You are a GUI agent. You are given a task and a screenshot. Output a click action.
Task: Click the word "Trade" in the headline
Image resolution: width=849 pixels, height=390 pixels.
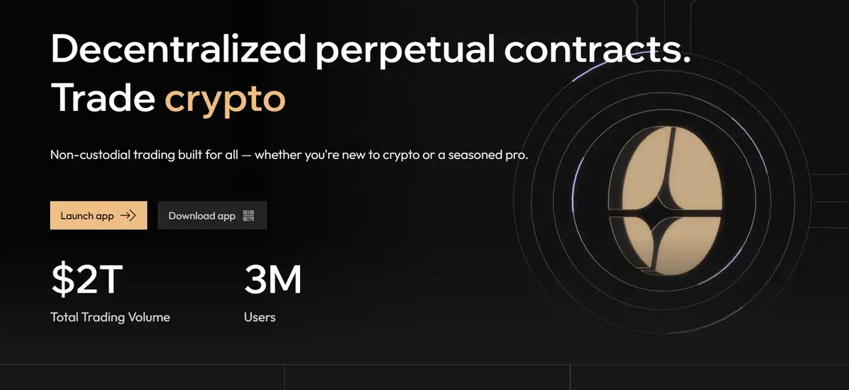click(103, 99)
